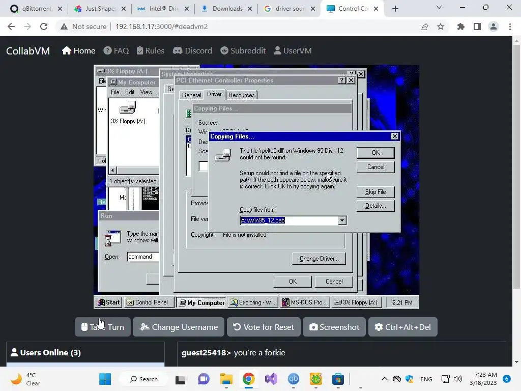Click the Copy files from path field
This screenshot has width=521, height=391.
tap(289, 220)
